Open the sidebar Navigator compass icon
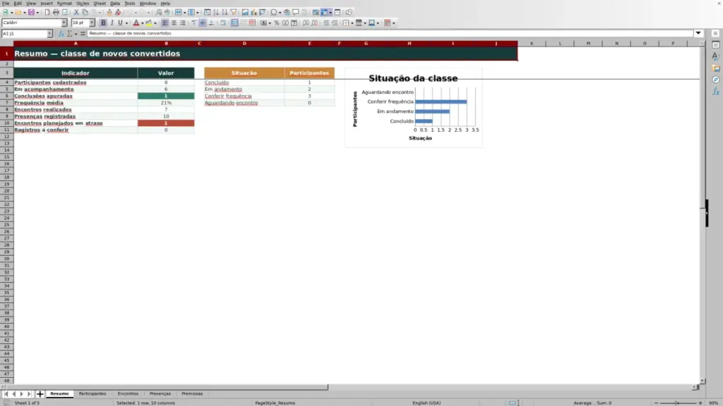Viewport: 723px width, 406px height. tap(716, 80)
